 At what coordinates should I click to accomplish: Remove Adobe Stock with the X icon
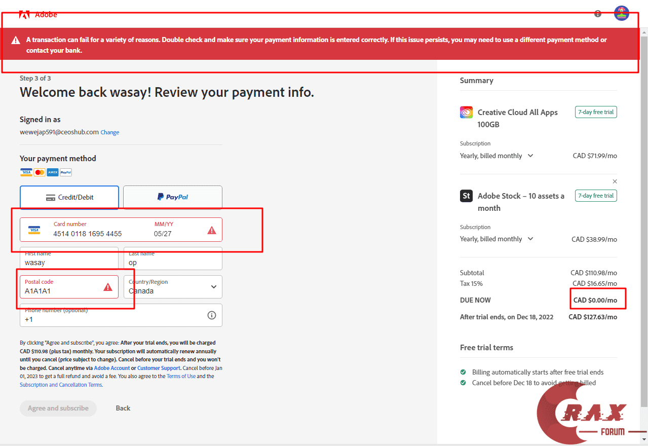615,181
